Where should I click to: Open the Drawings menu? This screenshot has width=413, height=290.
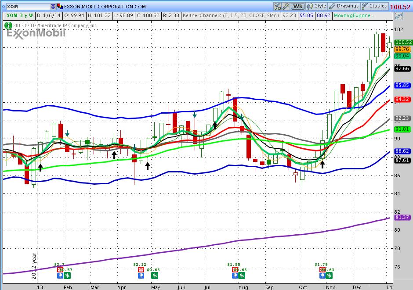344,6
